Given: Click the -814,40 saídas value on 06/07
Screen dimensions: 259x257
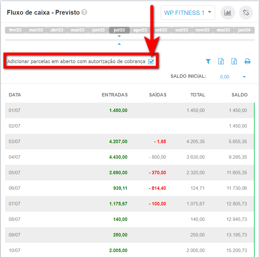Looking at the screenshot, I should click(x=157, y=188).
